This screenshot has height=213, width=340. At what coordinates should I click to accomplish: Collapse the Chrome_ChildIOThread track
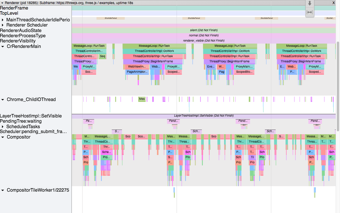tap(3, 100)
